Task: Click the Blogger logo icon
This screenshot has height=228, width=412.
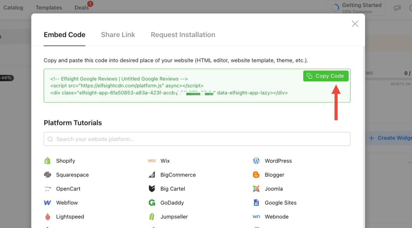Action: click(x=256, y=175)
